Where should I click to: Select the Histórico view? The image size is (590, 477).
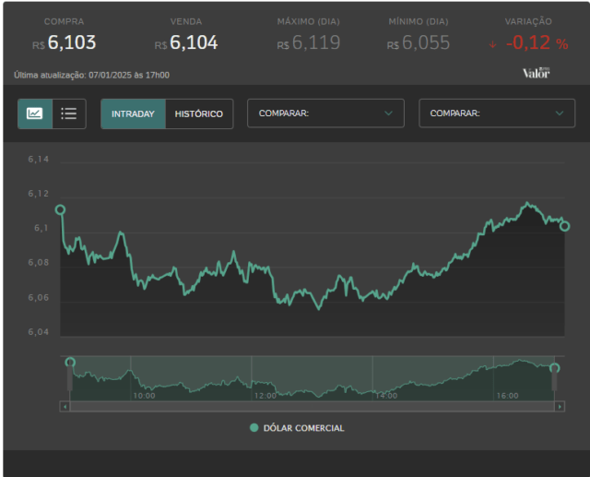tap(199, 113)
